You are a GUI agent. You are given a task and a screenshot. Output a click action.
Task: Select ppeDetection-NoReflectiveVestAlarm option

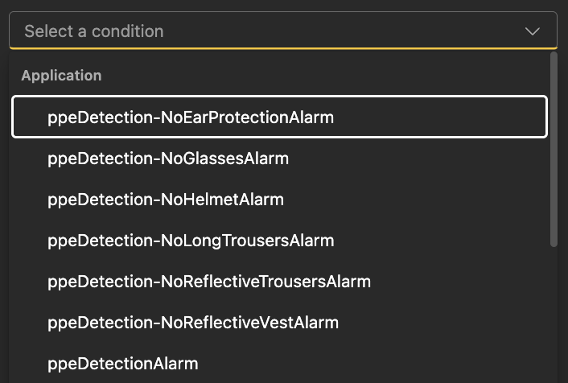pyautogui.click(x=193, y=323)
